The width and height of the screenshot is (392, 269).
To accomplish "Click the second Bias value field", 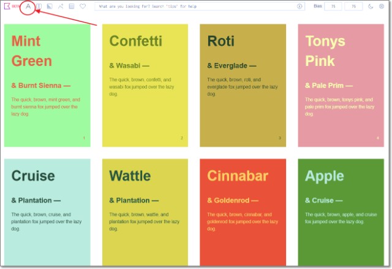I will point(353,6).
